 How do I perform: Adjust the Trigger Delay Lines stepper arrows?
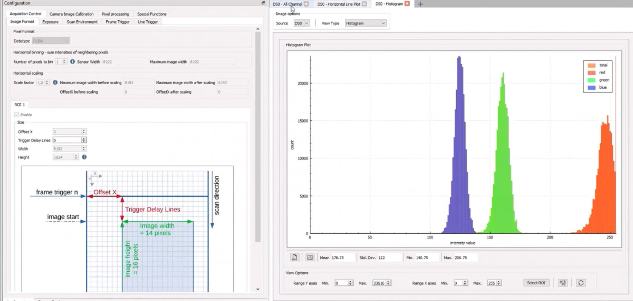click(x=84, y=140)
